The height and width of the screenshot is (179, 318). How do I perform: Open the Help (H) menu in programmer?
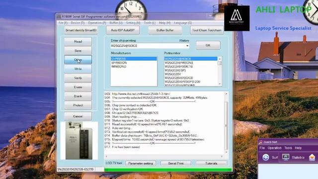tap(164, 23)
